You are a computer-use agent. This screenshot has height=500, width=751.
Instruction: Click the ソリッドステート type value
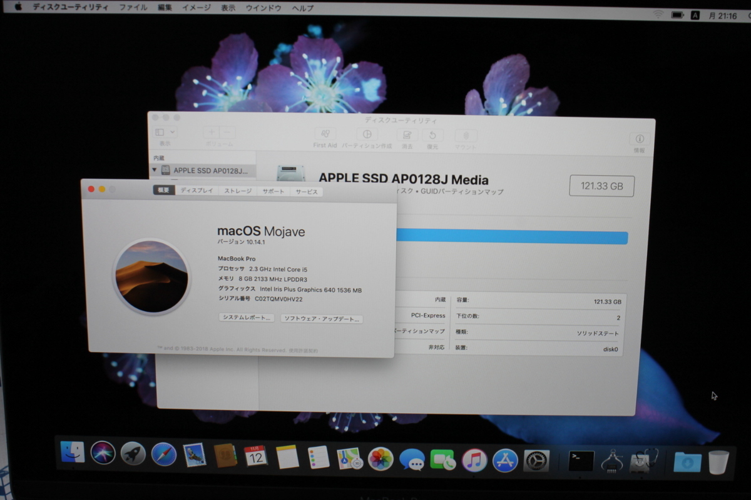pyautogui.click(x=598, y=333)
